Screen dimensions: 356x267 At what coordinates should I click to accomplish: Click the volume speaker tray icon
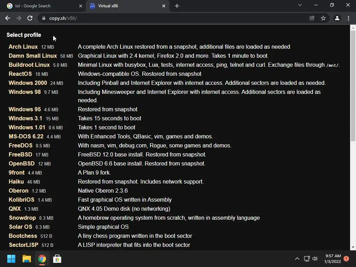(x=315, y=259)
